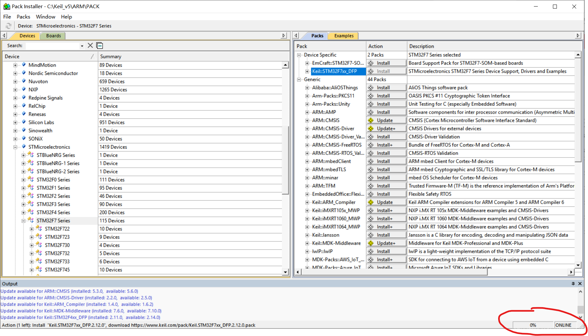Click the STMicroelectronics vendor icon
The height and width of the screenshot is (336, 588).
pos(24,147)
